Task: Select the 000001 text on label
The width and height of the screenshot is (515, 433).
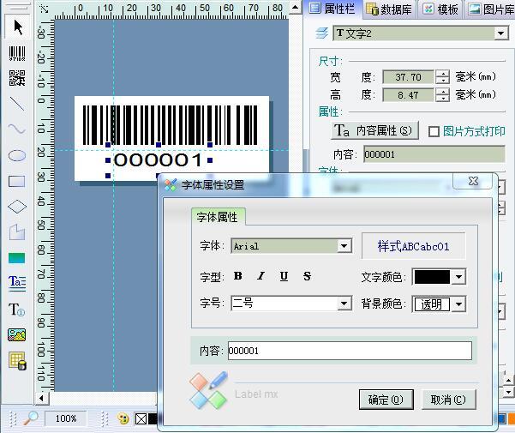Action: point(158,160)
